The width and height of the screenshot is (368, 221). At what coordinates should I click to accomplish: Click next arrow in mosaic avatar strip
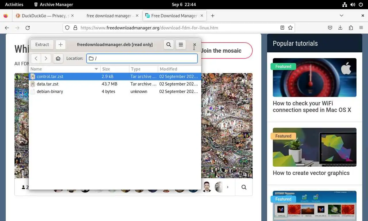coord(228,187)
